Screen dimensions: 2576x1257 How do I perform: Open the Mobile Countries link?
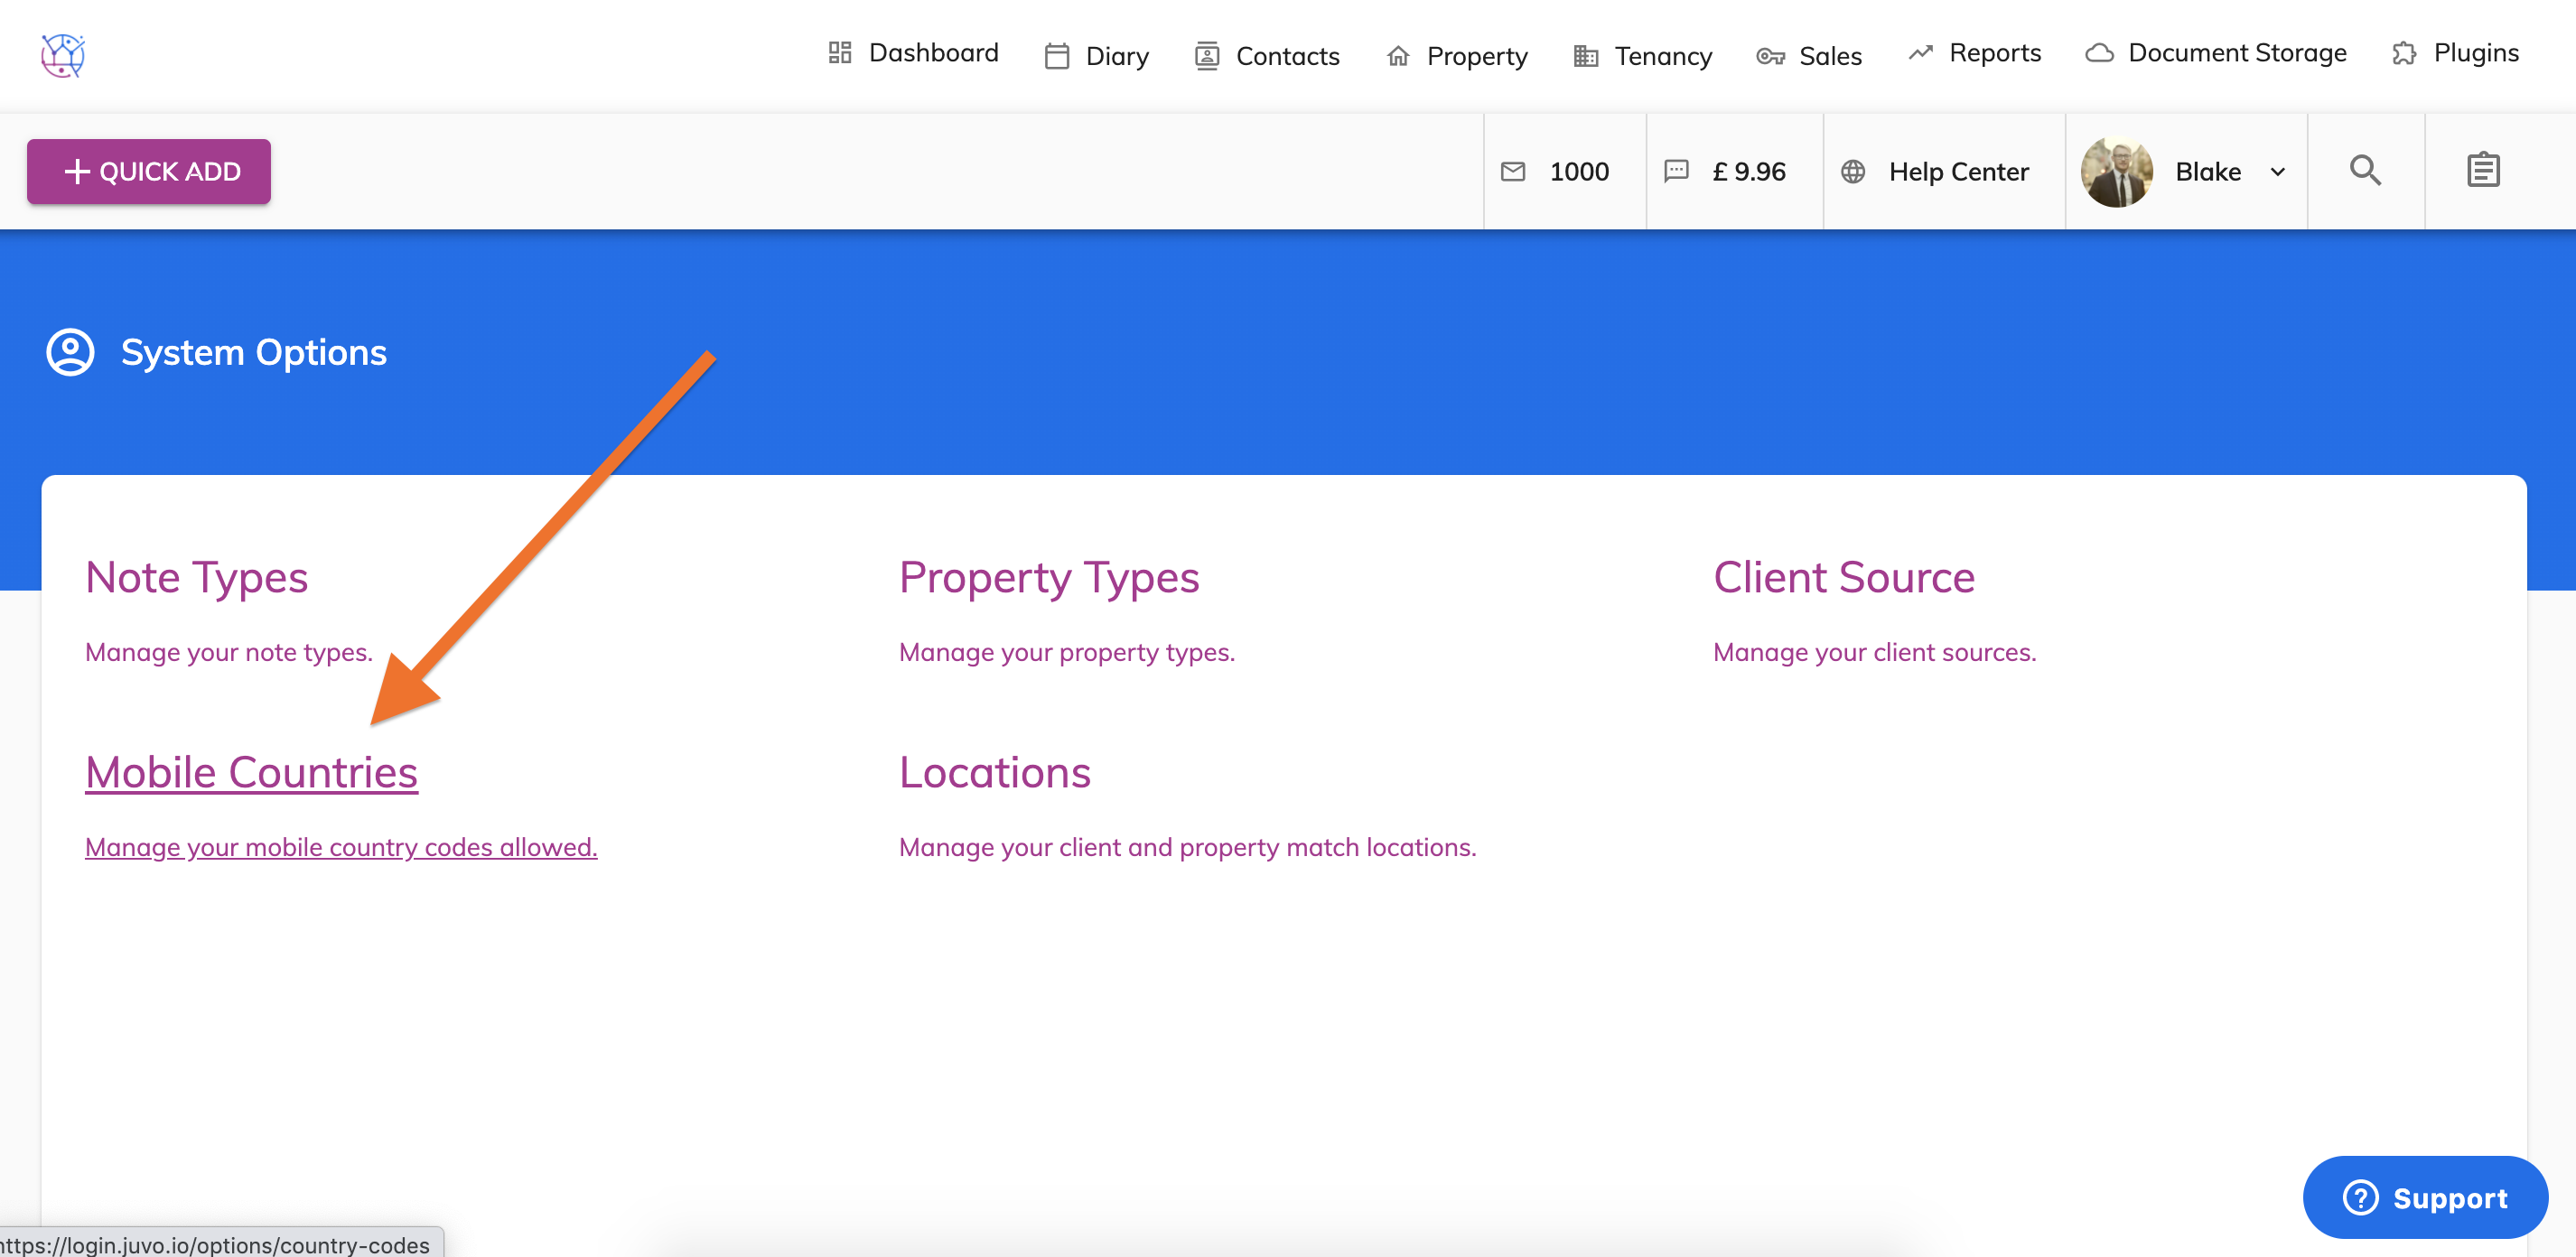point(251,772)
